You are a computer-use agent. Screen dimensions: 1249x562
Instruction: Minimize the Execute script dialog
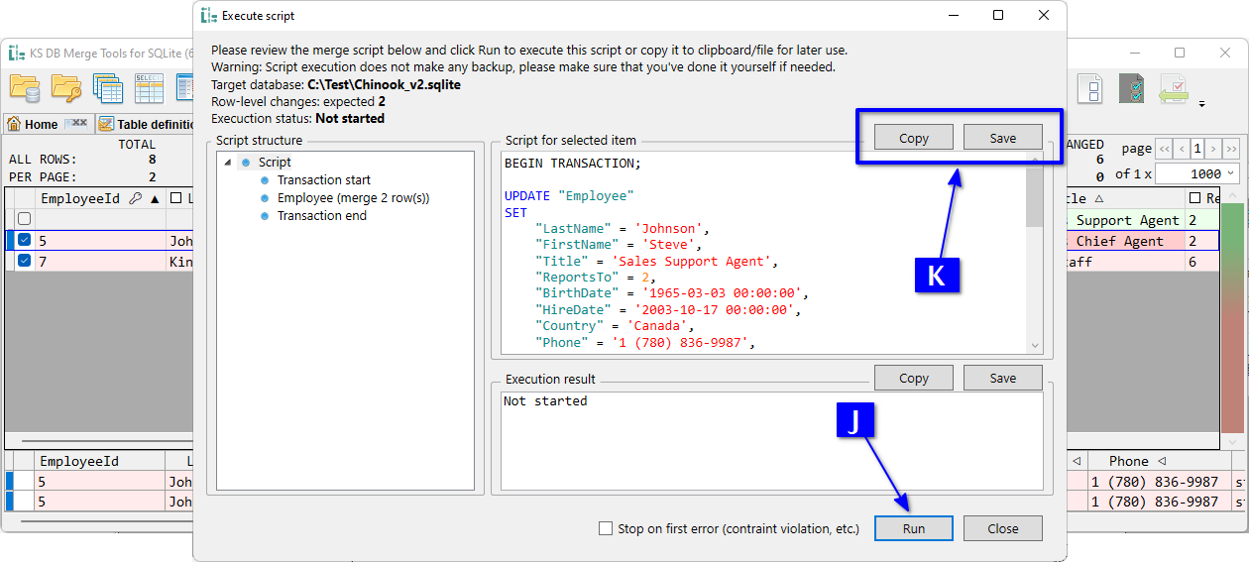pos(953,15)
